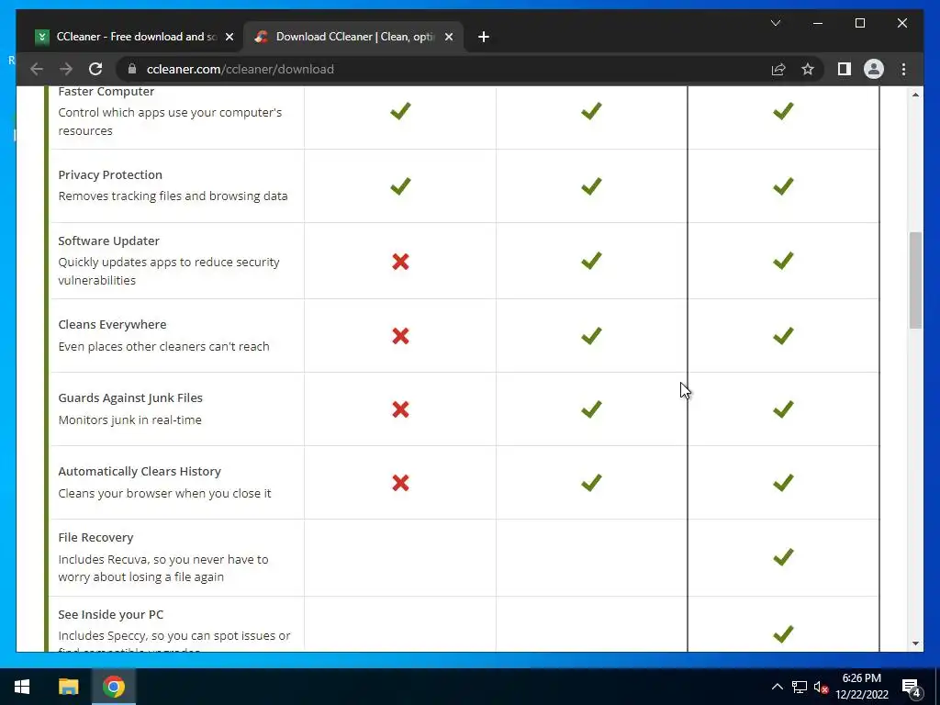Open File Explorer from the taskbar
940x705 pixels.
(68, 687)
